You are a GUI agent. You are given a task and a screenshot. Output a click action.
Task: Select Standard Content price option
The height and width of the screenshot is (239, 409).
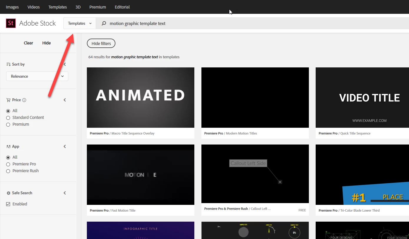(x=8, y=118)
